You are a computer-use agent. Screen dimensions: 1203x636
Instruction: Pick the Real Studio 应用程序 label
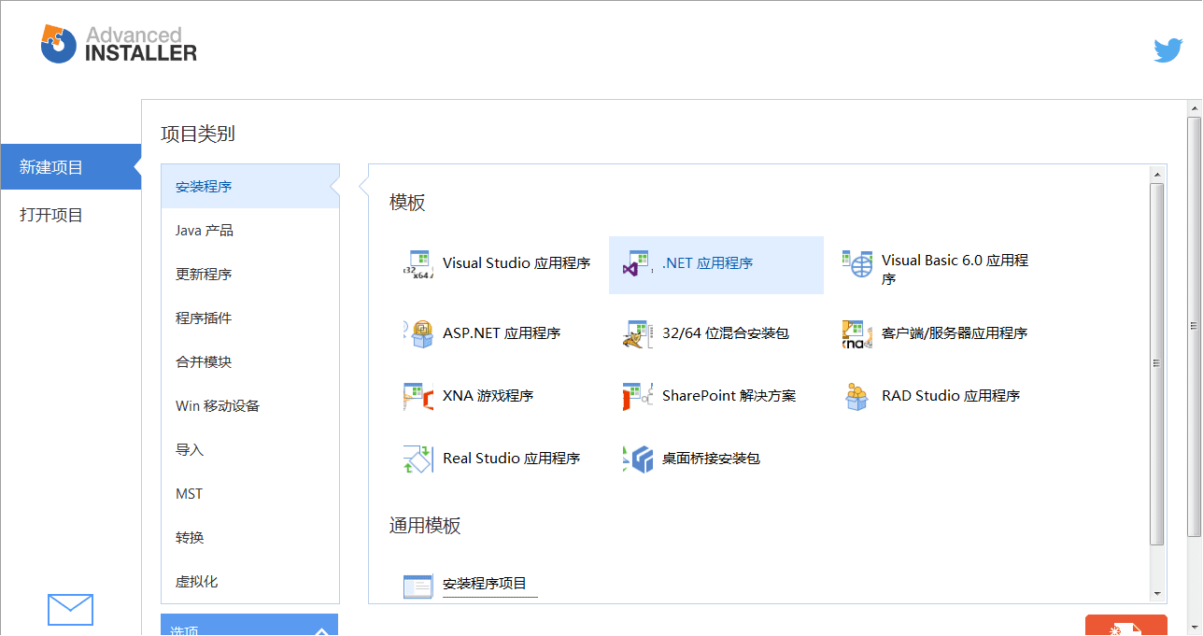pos(512,459)
